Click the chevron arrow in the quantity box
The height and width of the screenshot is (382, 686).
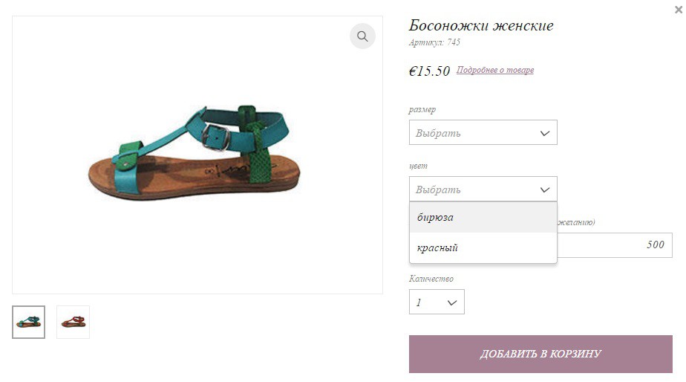point(452,302)
